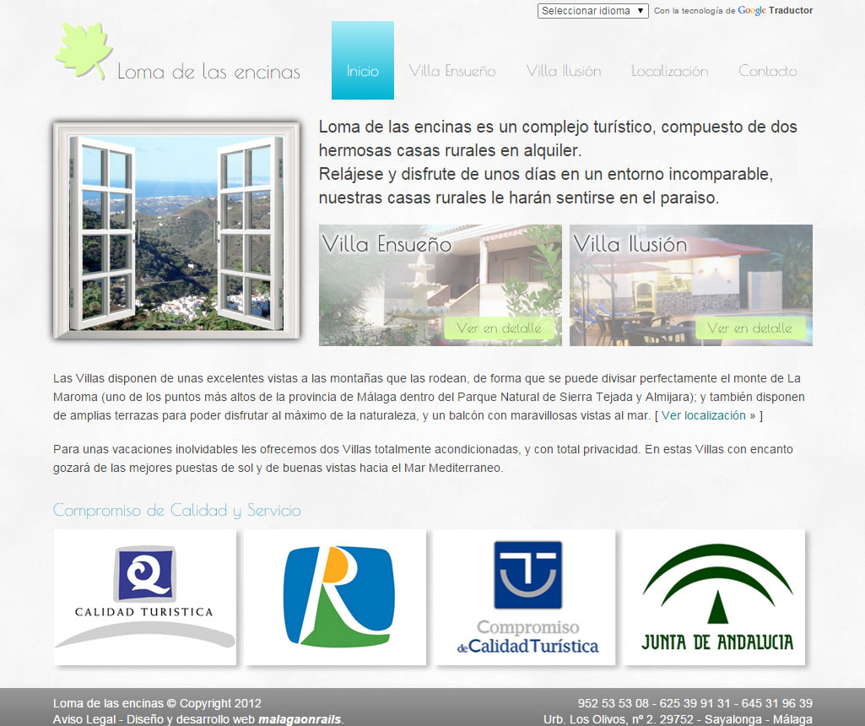The width and height of the screenshot is (865, 726).
Task: Click the green leaf logo
Action: (x=84, y=51)
